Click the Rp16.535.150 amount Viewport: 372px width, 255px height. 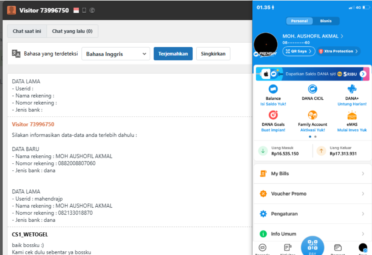(x=285, y=154)
